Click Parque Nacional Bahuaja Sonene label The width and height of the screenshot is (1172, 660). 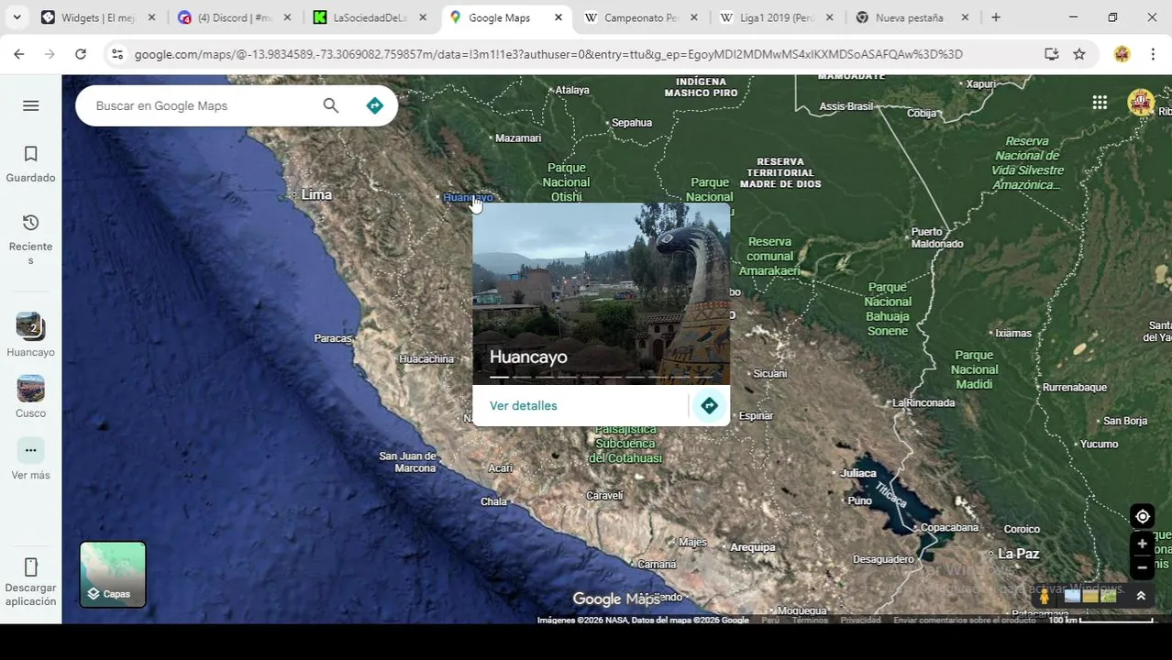[888, 309]
